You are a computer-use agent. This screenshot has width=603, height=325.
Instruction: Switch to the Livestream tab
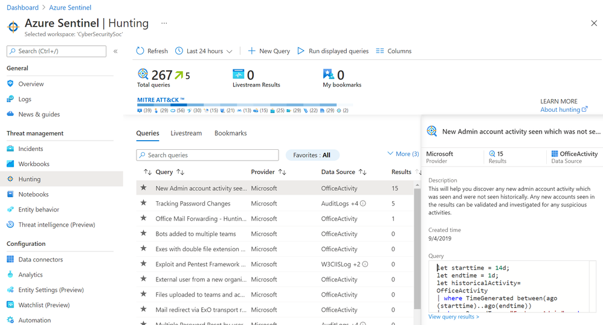coord(186,133)
